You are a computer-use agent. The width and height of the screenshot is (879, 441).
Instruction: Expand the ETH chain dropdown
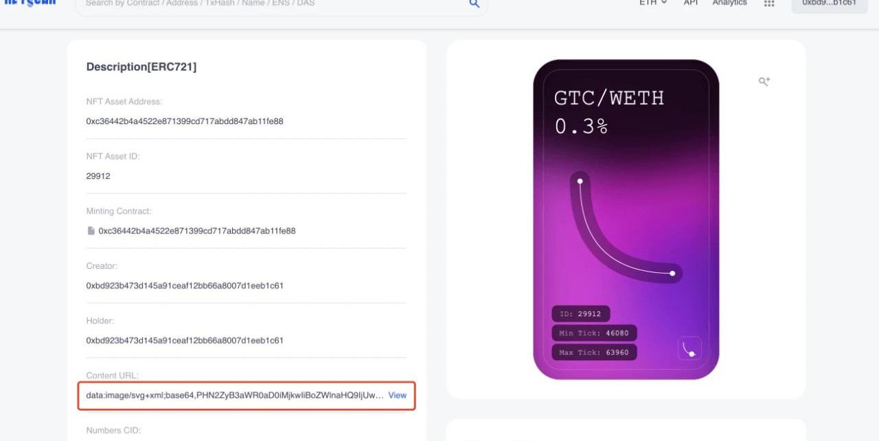(652, 3)
